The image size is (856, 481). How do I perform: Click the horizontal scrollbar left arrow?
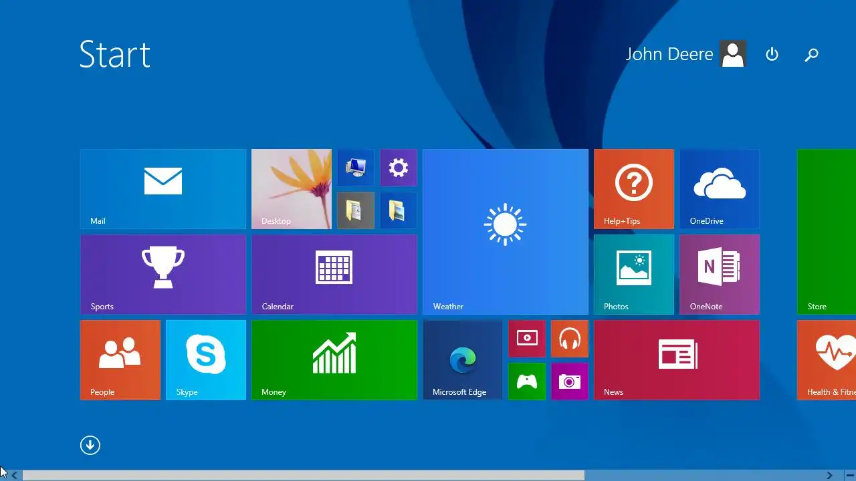click(14, 476)
